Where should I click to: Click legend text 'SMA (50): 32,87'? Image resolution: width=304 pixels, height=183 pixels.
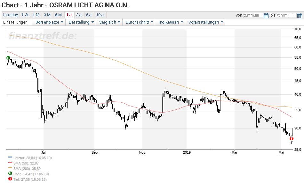[26, 163]
